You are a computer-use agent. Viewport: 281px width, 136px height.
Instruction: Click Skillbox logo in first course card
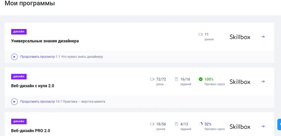coord(240,37)
